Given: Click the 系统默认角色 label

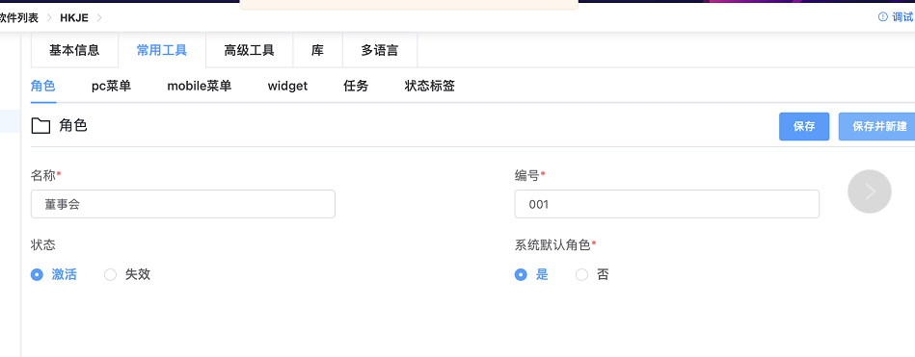Looking at the screenshot, I should pos(552,245).
